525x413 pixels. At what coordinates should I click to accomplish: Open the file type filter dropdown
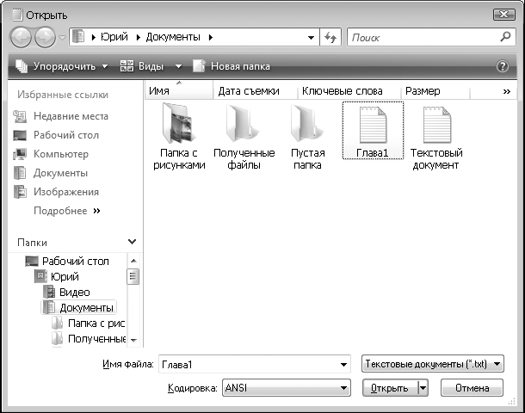(497, 364)
